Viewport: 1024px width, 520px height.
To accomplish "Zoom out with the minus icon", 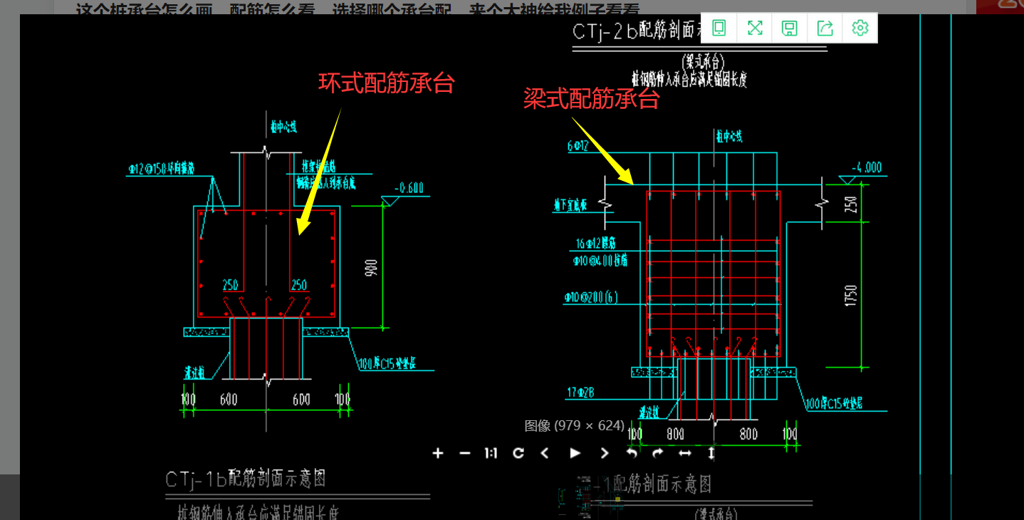I will click(x=465, y=453).
